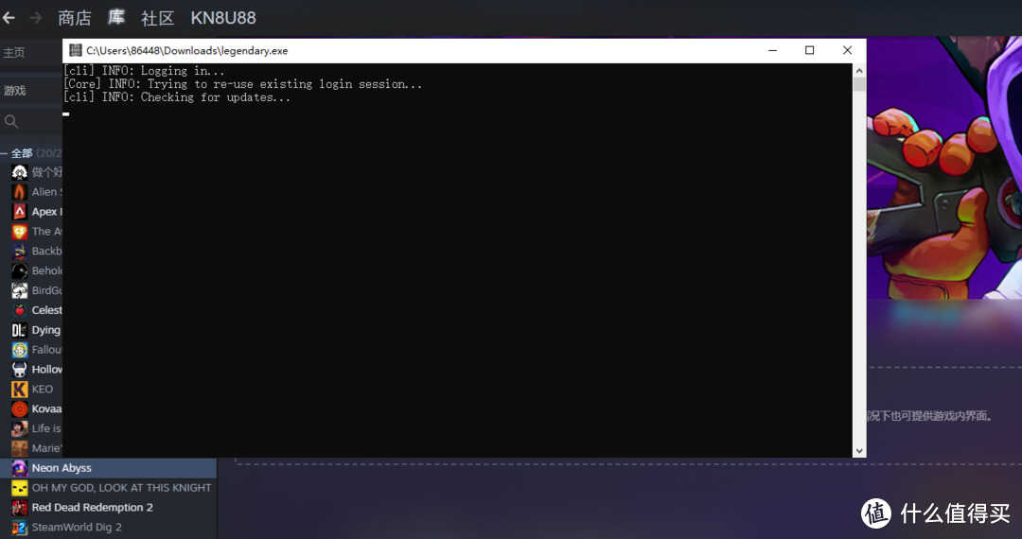Maximize the legendary.exe console window
The image size is (1022, 539).
(809, 50)
